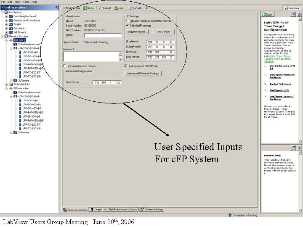
Task: Open the Configure System Settings link
Action: pos(282,98)
